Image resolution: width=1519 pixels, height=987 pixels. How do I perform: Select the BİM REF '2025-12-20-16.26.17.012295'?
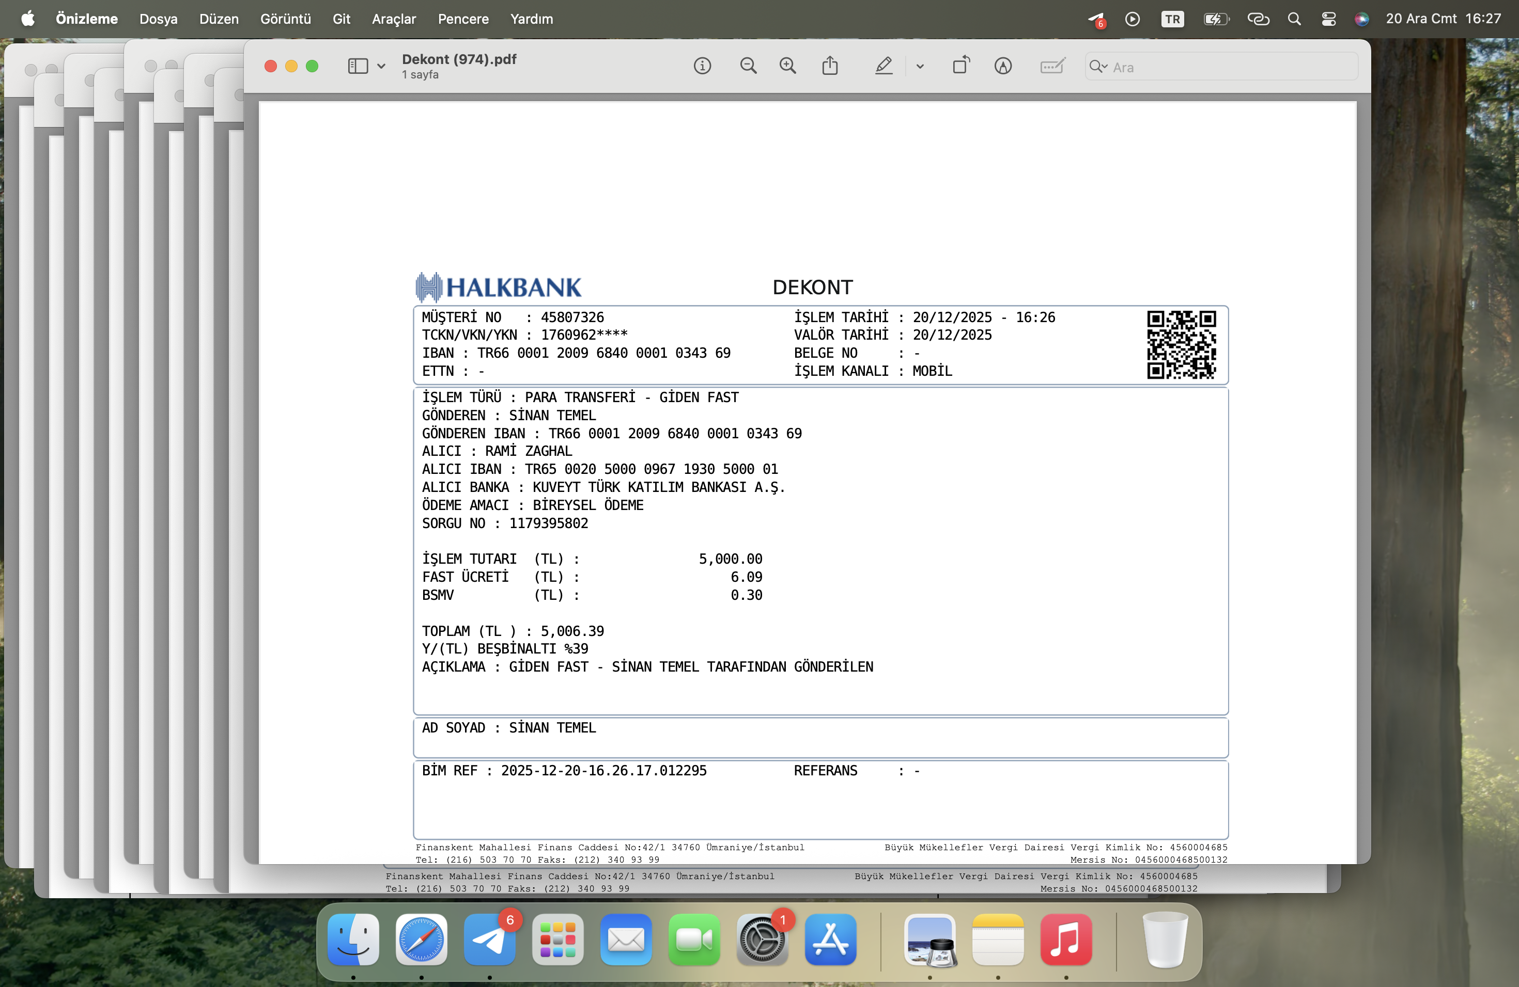tap(604, 771)
